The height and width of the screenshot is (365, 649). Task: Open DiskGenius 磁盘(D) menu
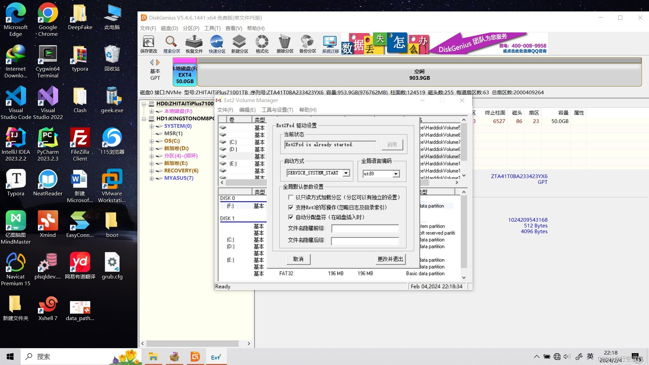coord(169,28)
